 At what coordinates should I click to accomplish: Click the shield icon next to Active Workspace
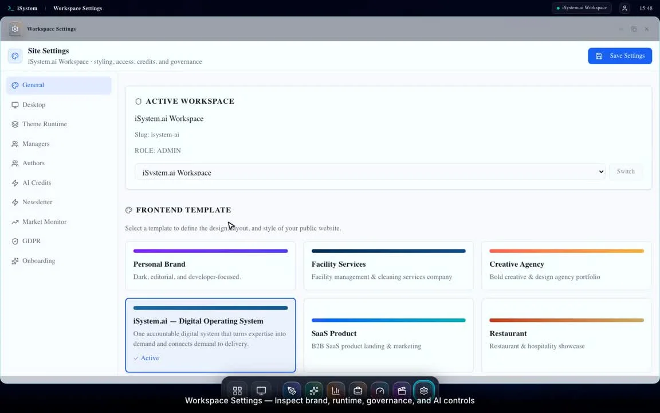(x=138, y=101)
